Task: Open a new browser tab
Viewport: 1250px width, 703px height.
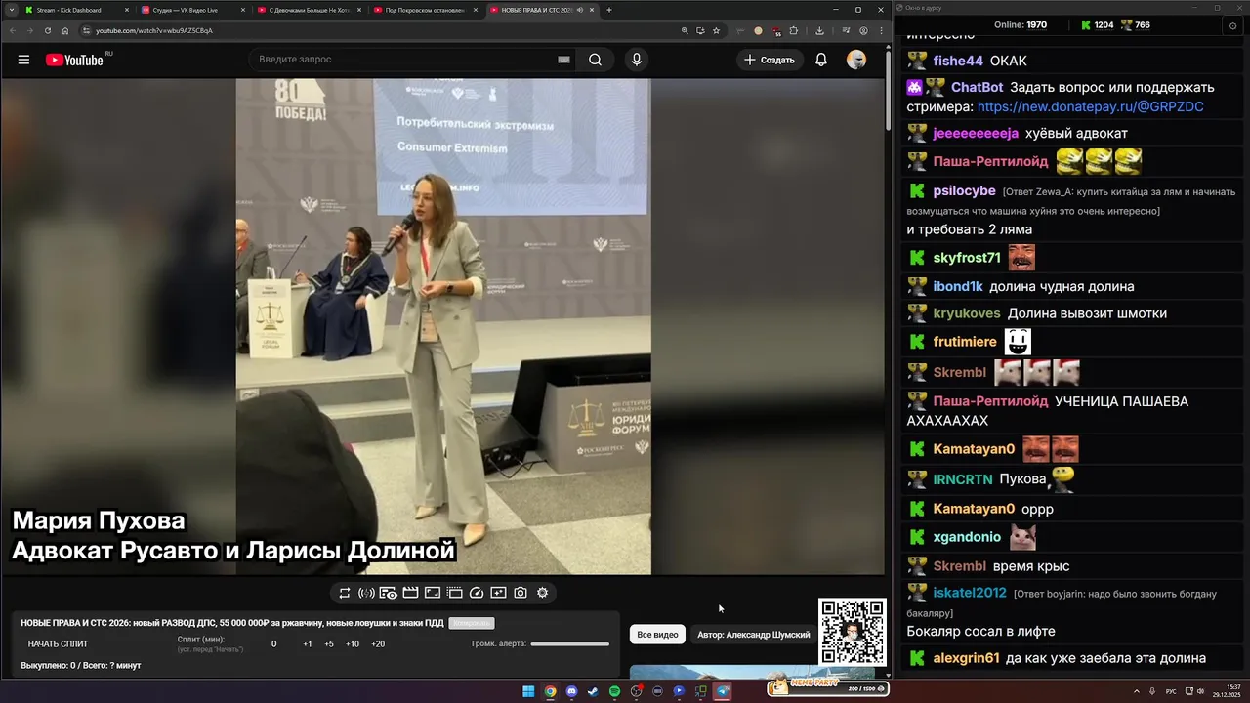Action: pyautogui.click(x=609, y=10)
